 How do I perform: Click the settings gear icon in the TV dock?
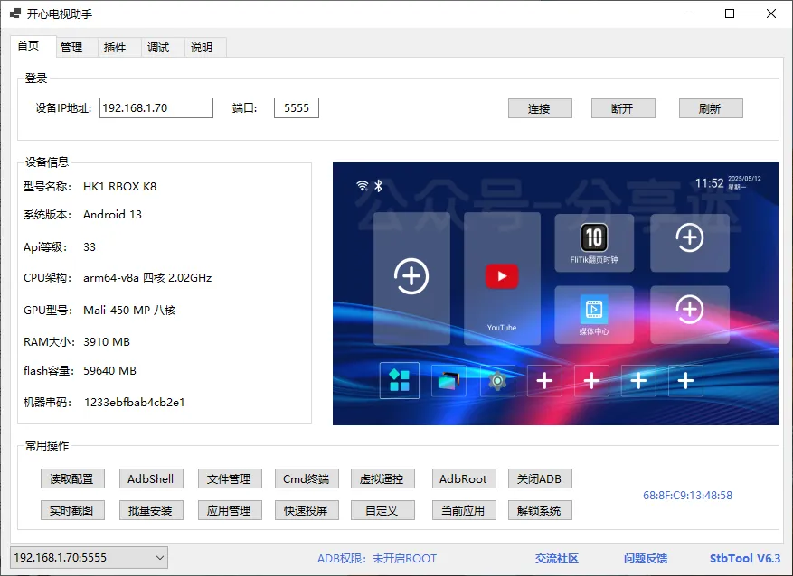tap(496, 381)
